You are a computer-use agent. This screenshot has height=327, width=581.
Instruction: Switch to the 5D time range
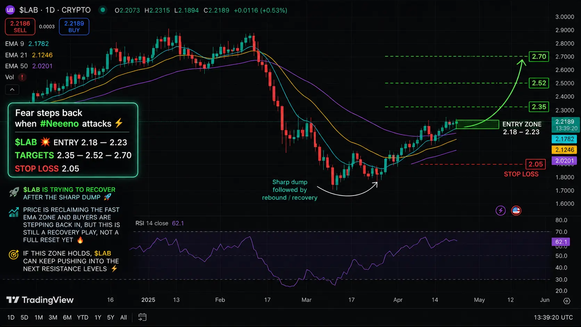(24, 317)
